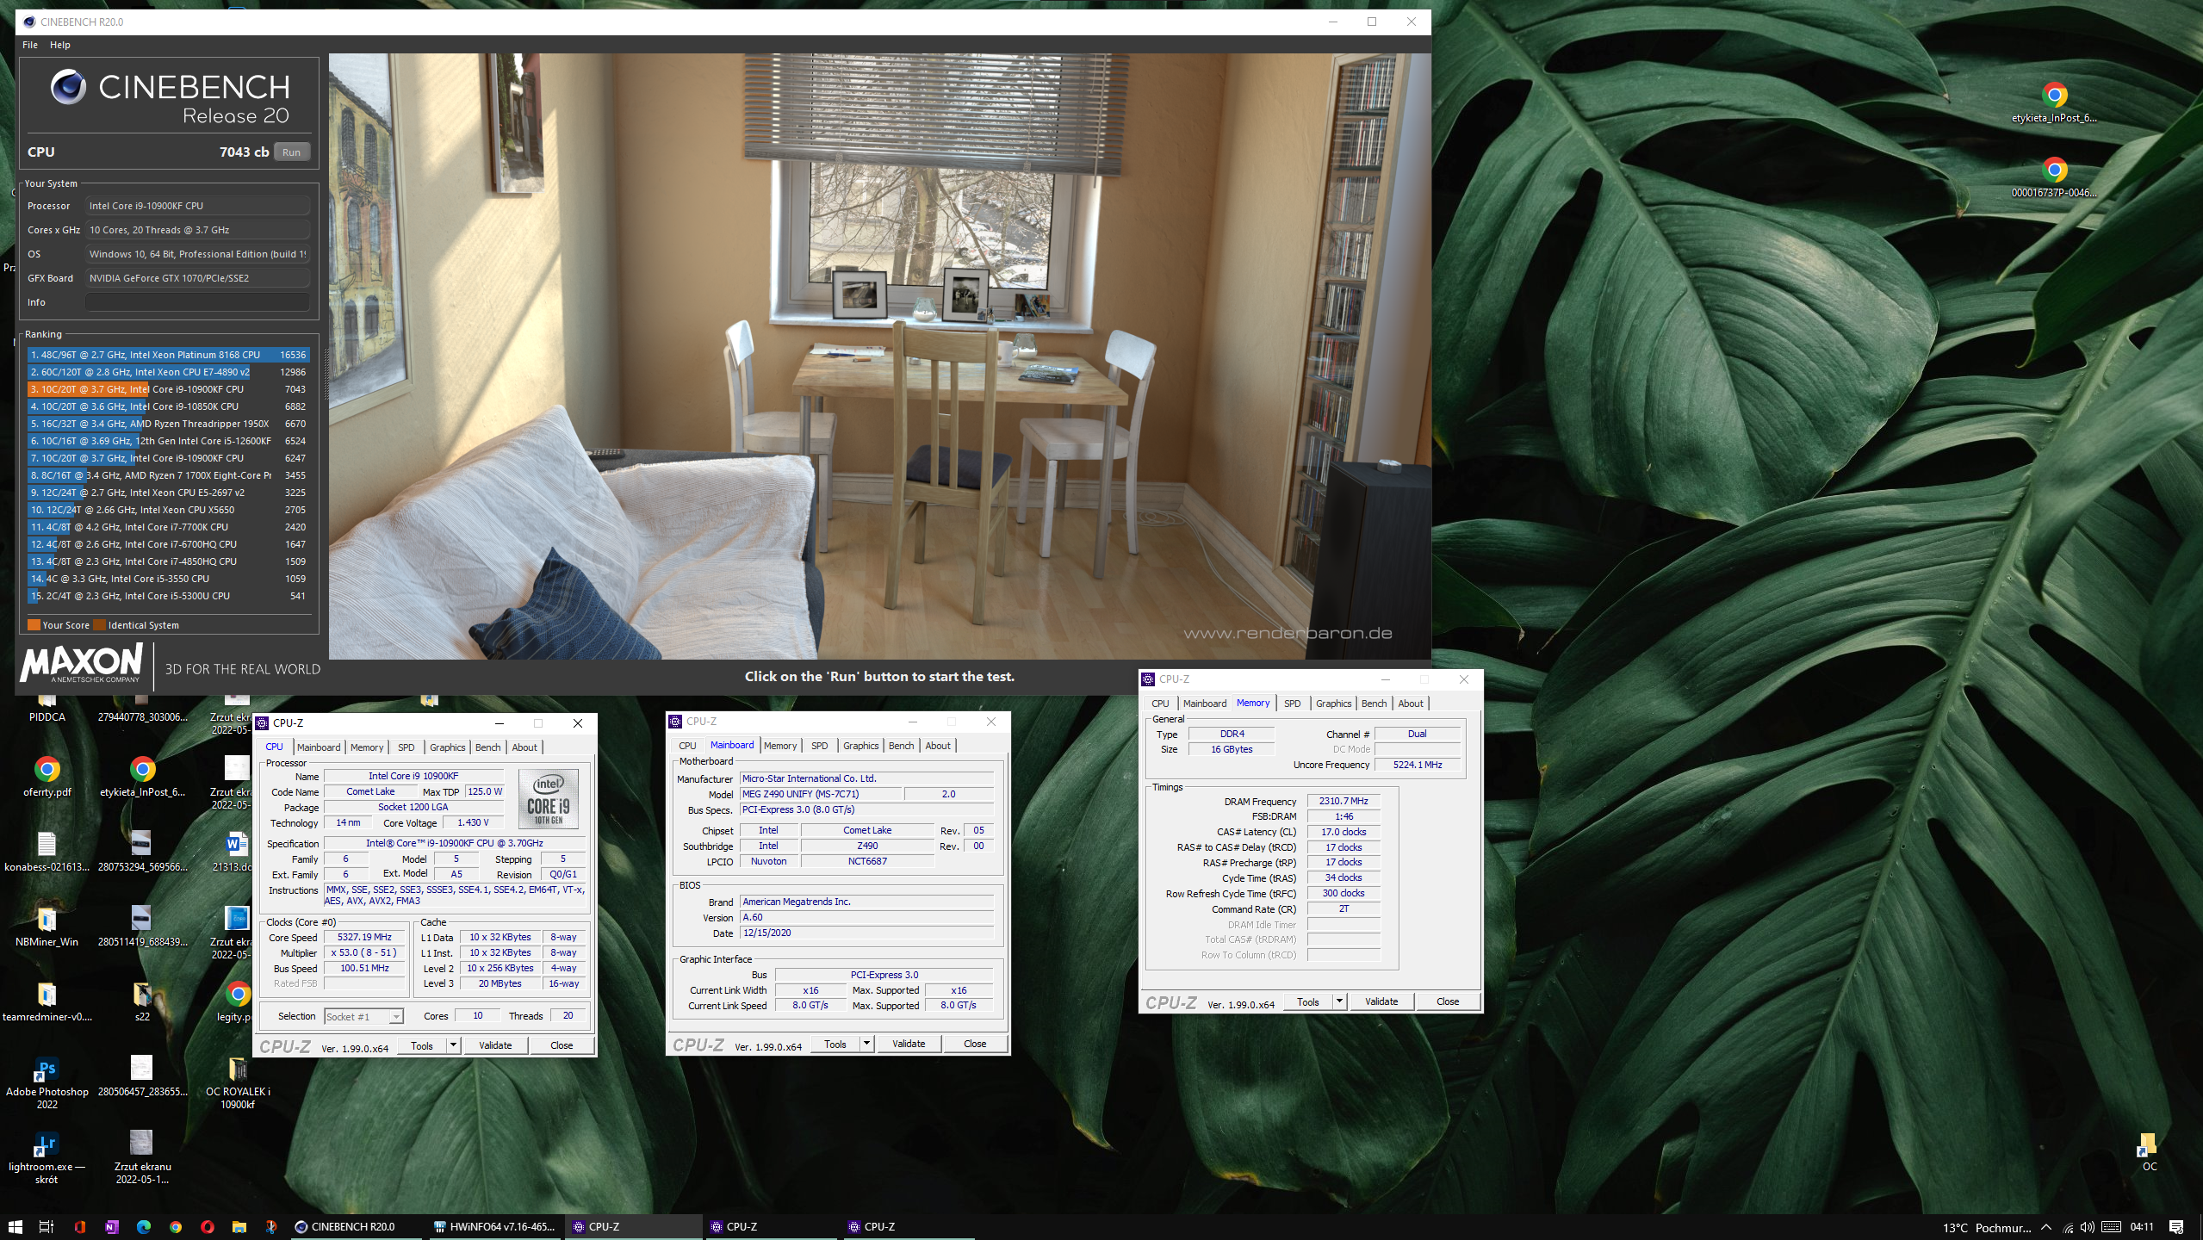Image resolution: width=2203 pixels, height=1240 pixels.
Task: Open the Windows Start menu
Action: pyautogui.click(x=16, y=1227)
